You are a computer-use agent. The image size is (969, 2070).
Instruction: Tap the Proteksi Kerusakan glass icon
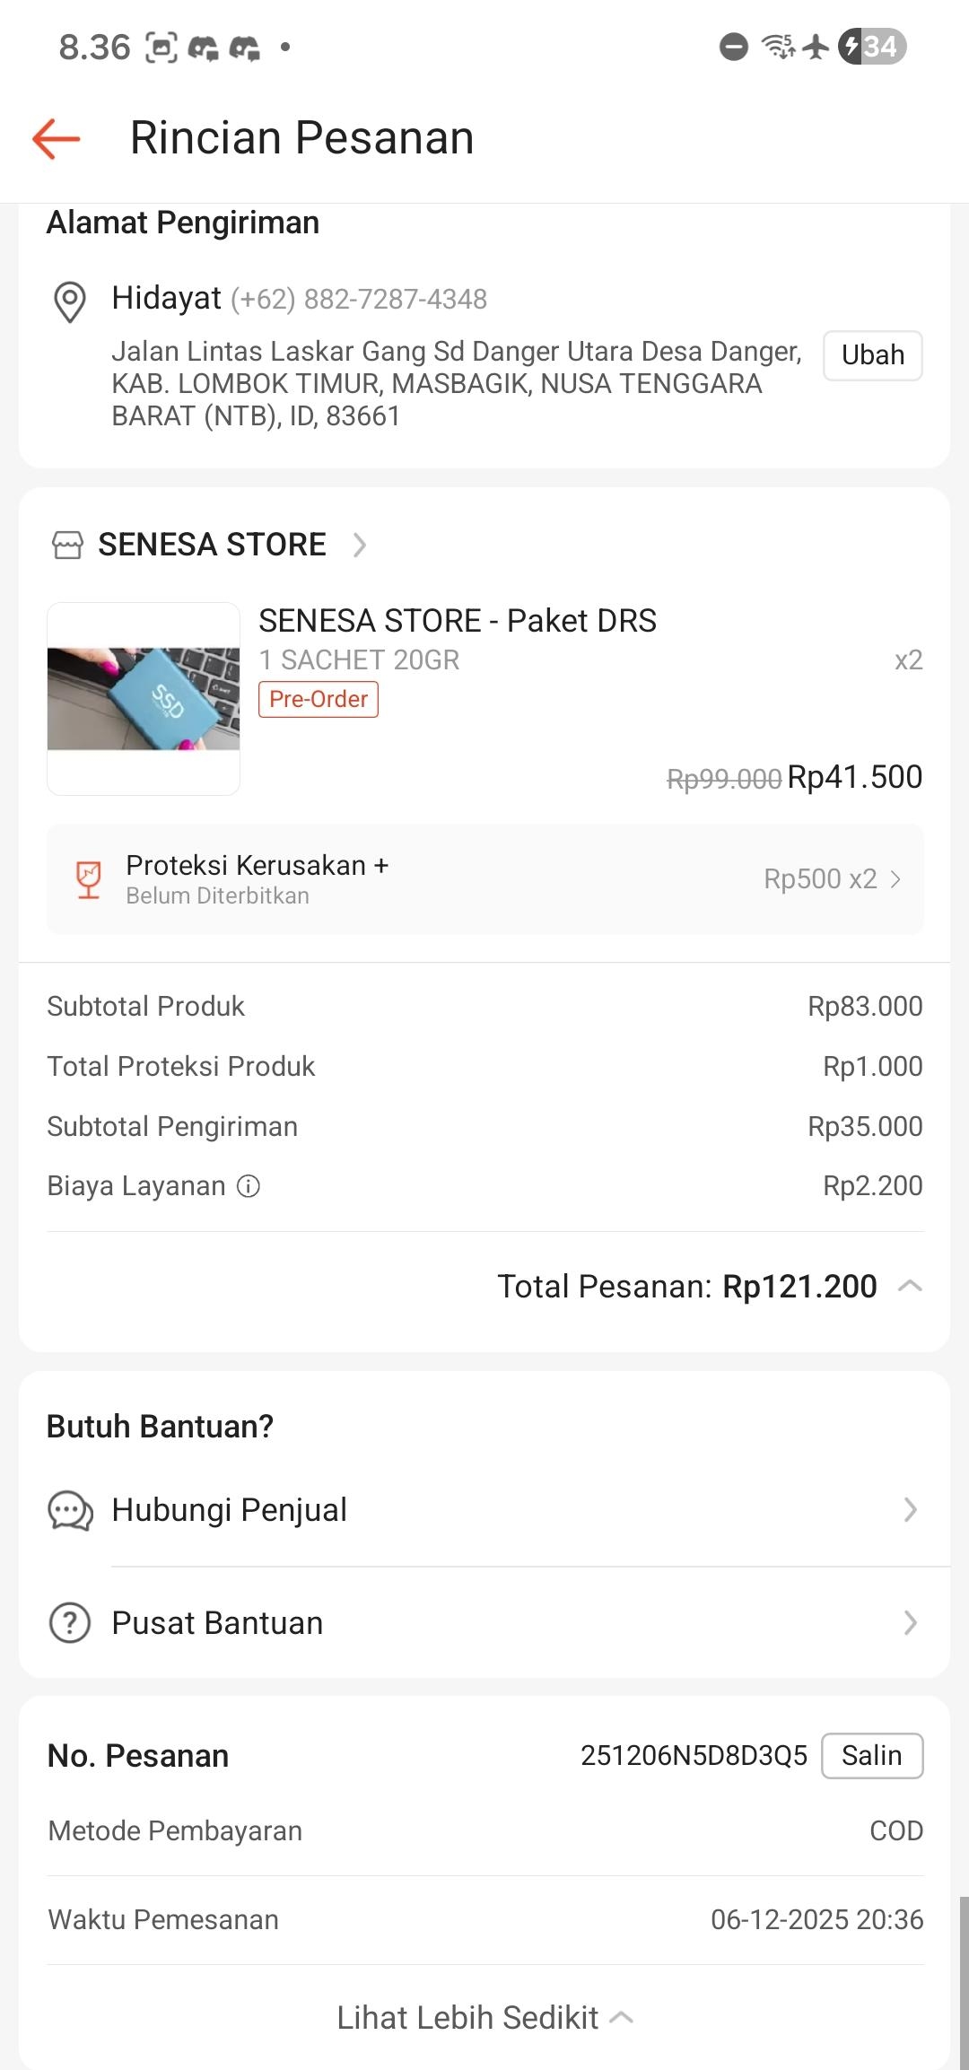click(88, 879)
